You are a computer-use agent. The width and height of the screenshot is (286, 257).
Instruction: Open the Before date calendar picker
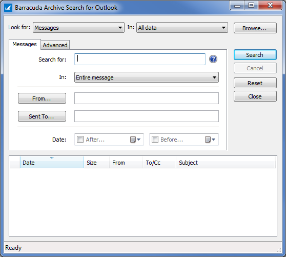pyautogui.click(x=210, y=140)
